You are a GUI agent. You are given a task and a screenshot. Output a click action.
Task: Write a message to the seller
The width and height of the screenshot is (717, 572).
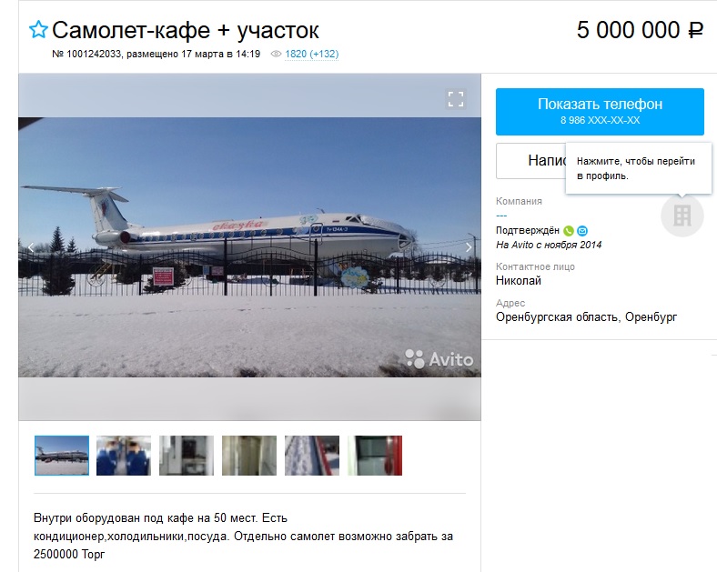point(530,161)
